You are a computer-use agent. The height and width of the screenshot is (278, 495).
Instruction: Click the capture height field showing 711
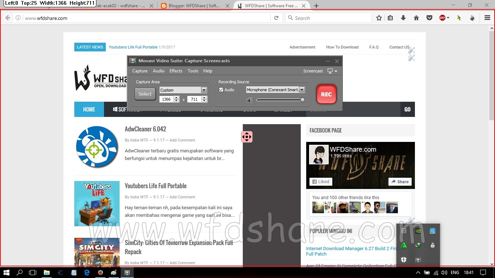194,99
